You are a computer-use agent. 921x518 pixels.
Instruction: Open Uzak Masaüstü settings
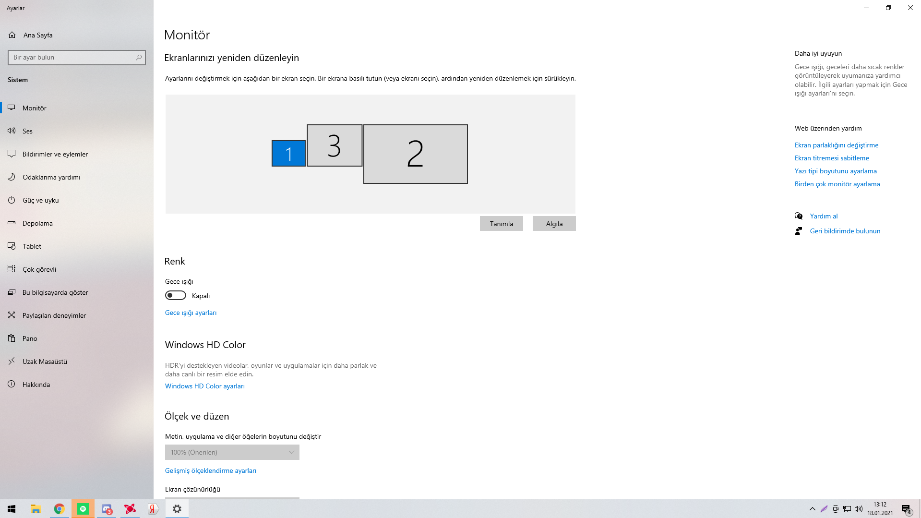pos(77,361)
